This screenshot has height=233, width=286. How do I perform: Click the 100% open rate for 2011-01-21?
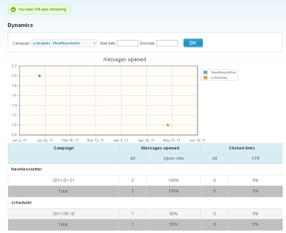click(x=174, y=181)
